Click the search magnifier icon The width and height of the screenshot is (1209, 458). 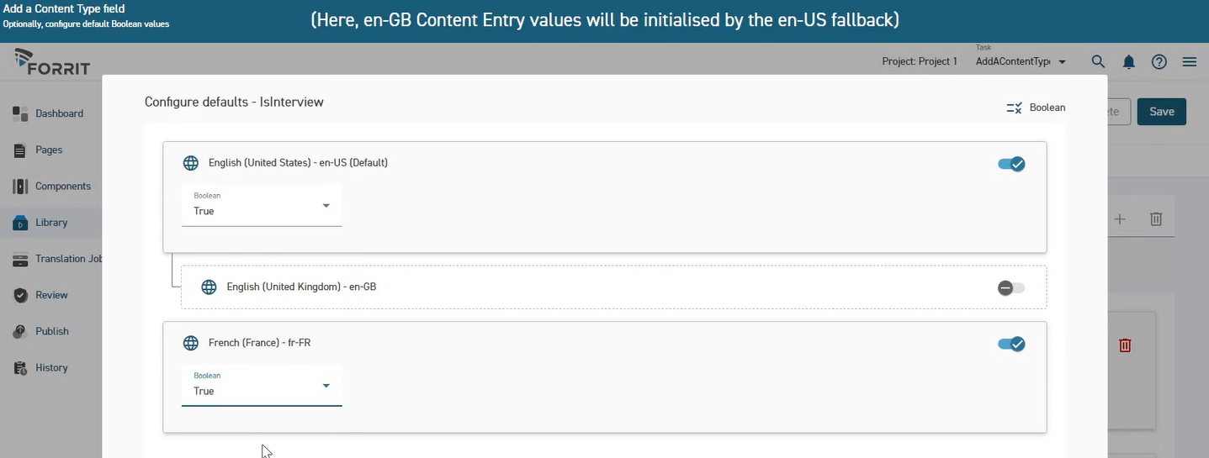[1098, 61]
